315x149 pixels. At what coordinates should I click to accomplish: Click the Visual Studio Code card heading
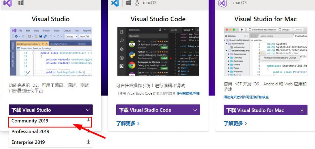coord(158,19)
